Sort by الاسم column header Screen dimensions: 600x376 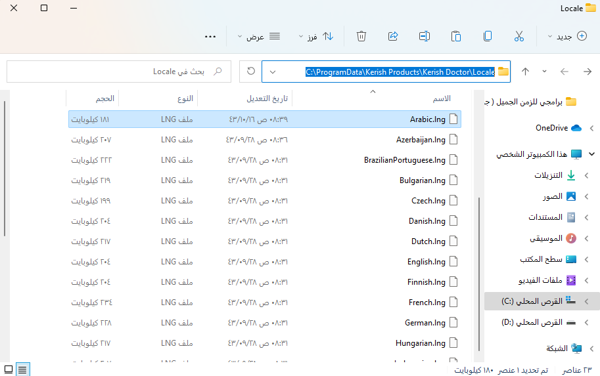(x=382, y=98)
